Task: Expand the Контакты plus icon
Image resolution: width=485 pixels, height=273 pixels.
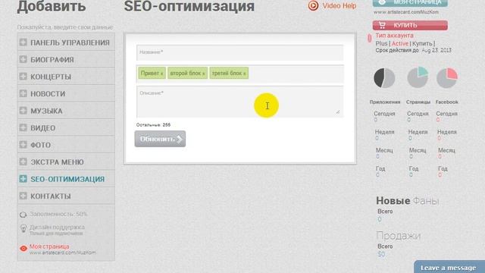Action: pos(23,196)
